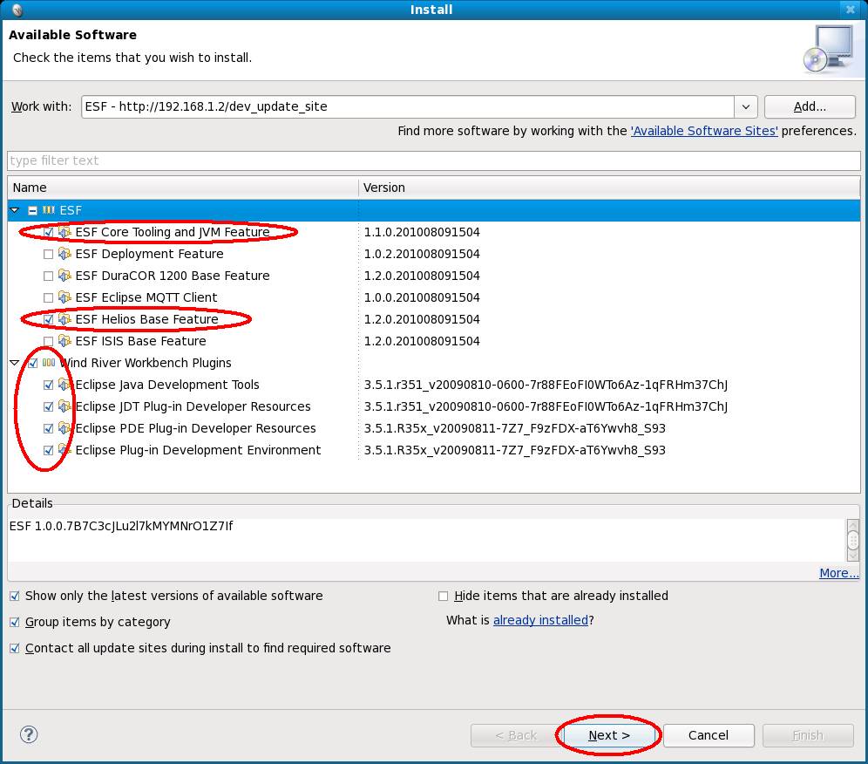Open the Work with site dropdown arrow
The height and width of the screenshot is (764, 868).
coord(746,106)
